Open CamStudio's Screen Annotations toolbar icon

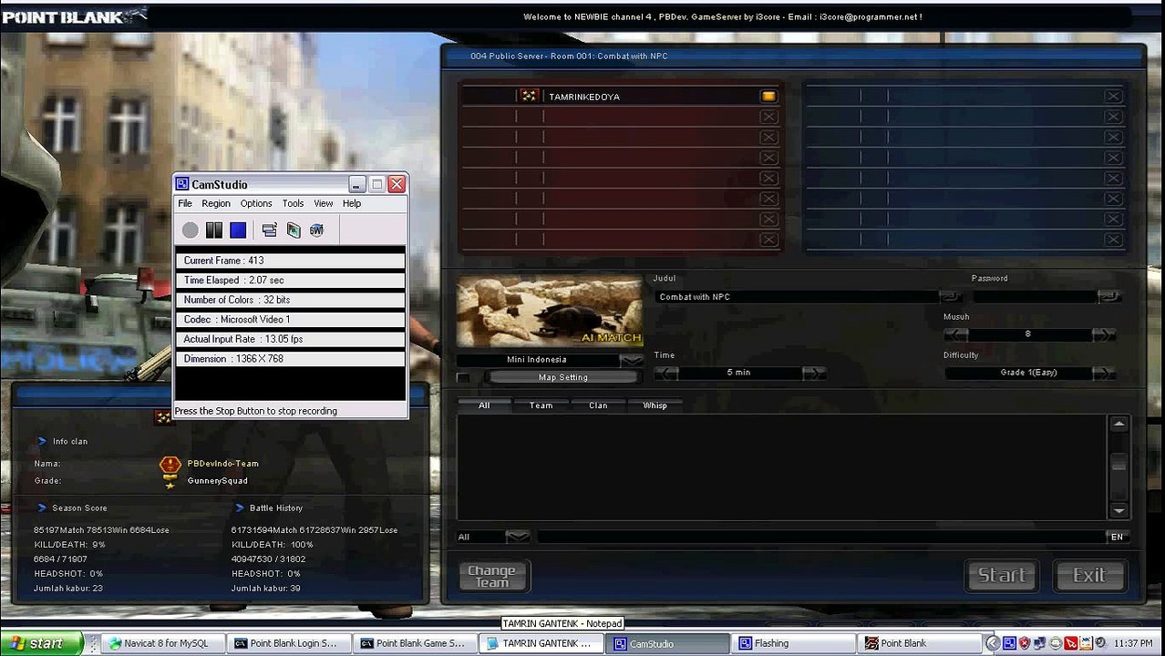coord(294,231)
